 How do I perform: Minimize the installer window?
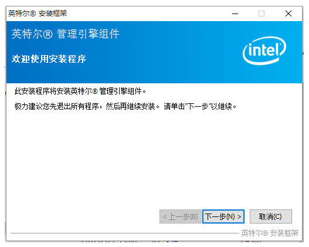coord(235,13)
